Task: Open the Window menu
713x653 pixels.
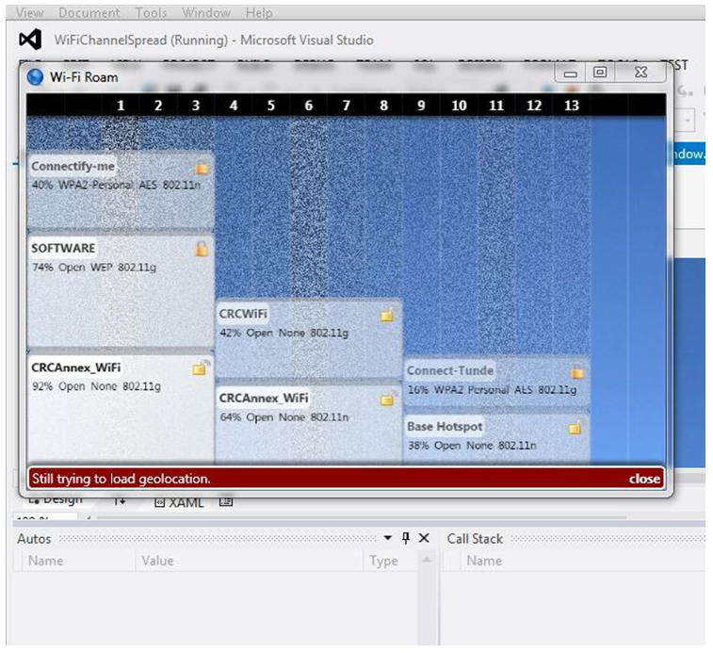Action: [x=206, y=13]
